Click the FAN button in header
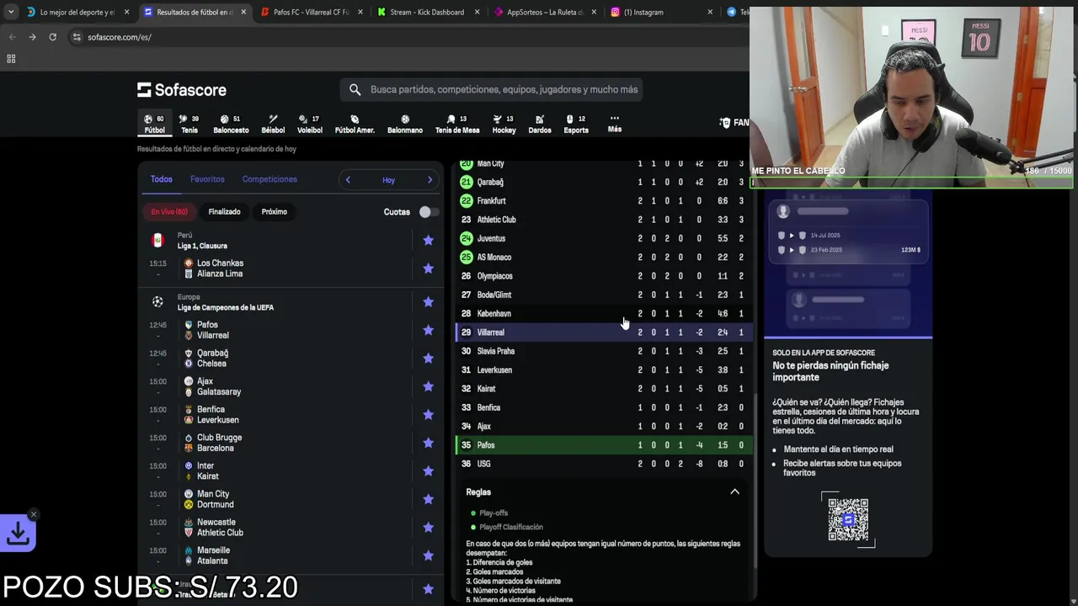1078x606 pixels. point(734,123)
